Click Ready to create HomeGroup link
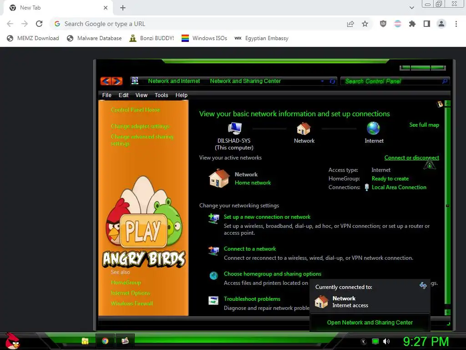466x350 pixels. point(390,179)
